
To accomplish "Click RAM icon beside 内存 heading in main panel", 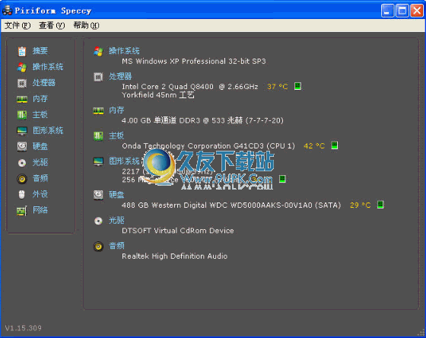I will pyautogui.click(x=98, y=110).
